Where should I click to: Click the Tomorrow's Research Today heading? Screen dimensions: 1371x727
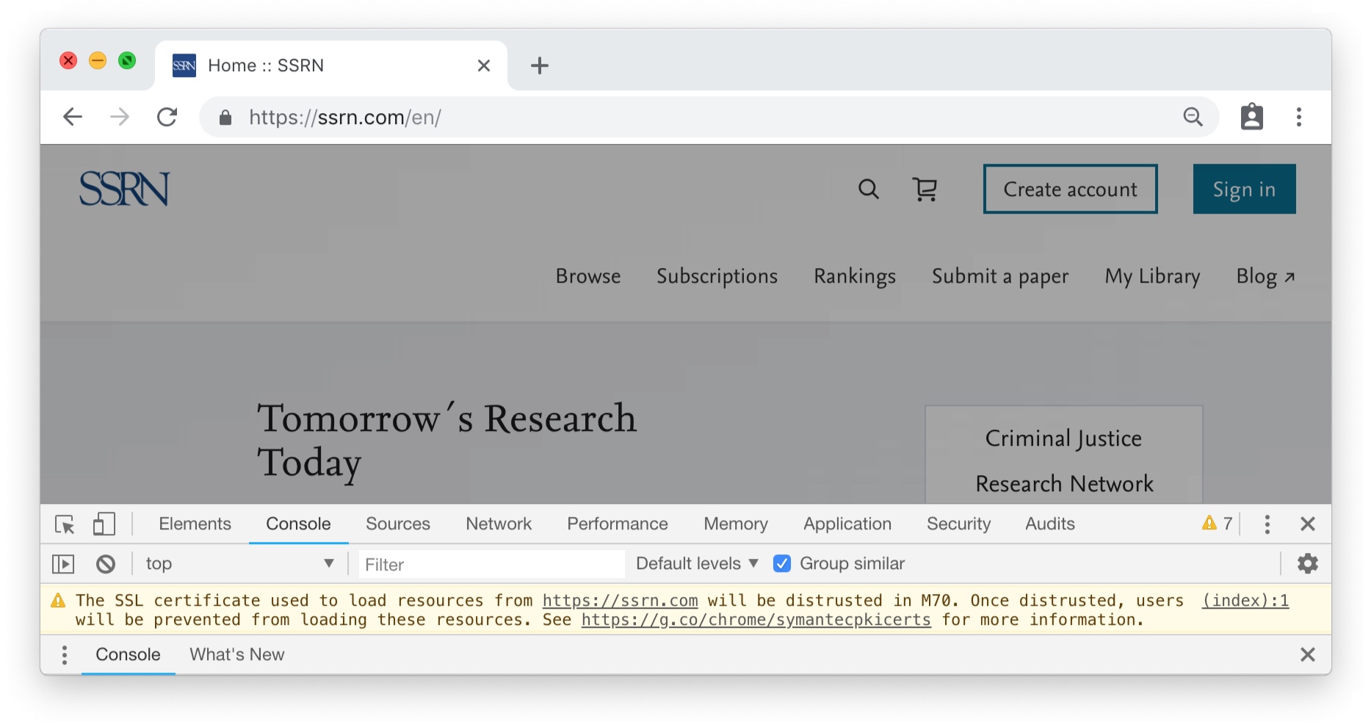(446, 441)
